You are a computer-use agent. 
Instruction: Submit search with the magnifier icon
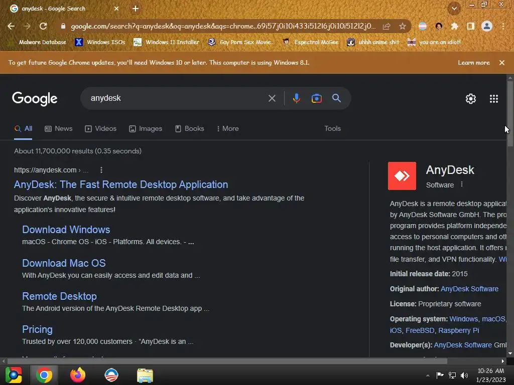point(336,98)
